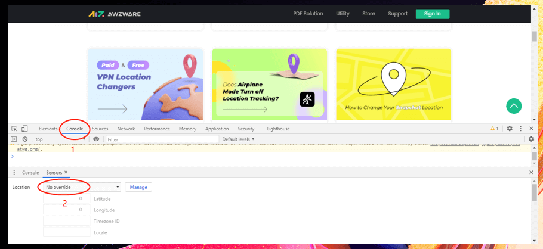Click the Latitude input field
Image resolution: width=543 pixels, height=249 pixels.
click(x=66, y=198)
